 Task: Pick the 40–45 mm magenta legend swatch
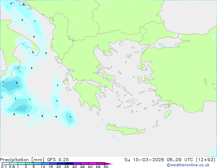(x=93, y=164)
